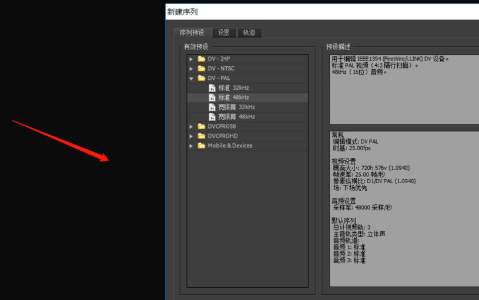
Task: Click the DVCPROHD folder icon
Action: pos(202,136)
